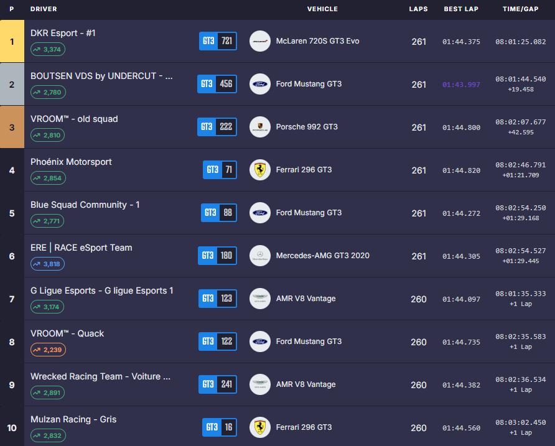Click the +42.595 gap value
Viewport: 555px width, 446px height.
521,132
